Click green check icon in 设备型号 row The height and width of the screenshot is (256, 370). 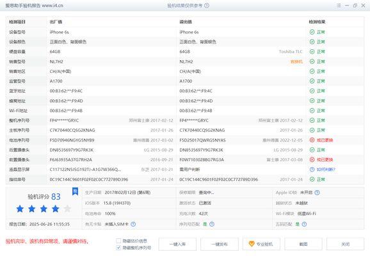[x=312, y=32]
